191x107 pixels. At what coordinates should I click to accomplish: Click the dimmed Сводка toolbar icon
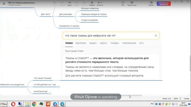click(x=76, y=4)
